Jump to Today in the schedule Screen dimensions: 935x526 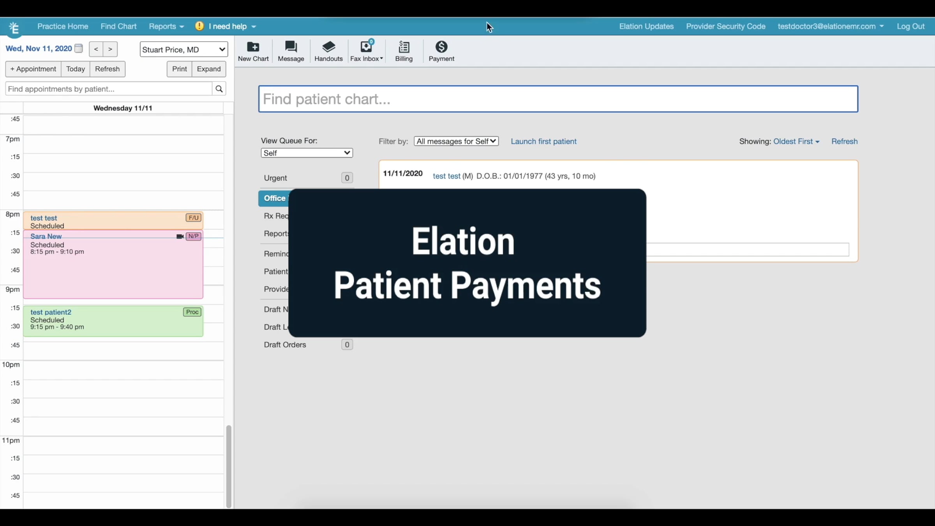[76, 69]
